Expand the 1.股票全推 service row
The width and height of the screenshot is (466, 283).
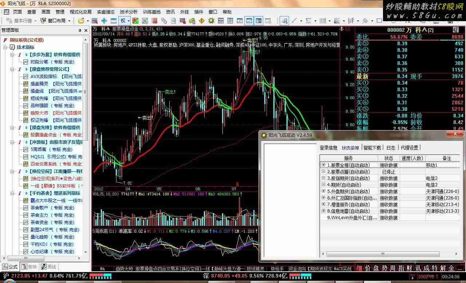[x=323, y=165]
